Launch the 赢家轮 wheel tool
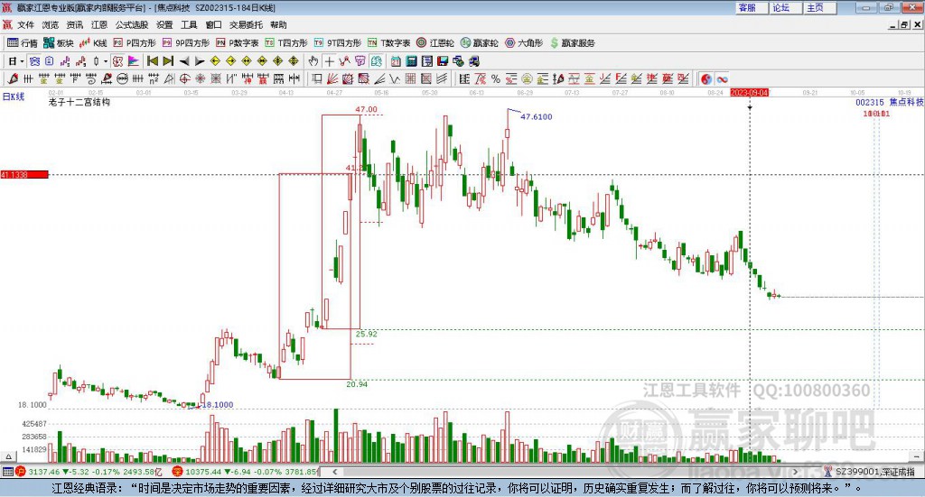Screen dimensions: 925x497 pos(480,43)
